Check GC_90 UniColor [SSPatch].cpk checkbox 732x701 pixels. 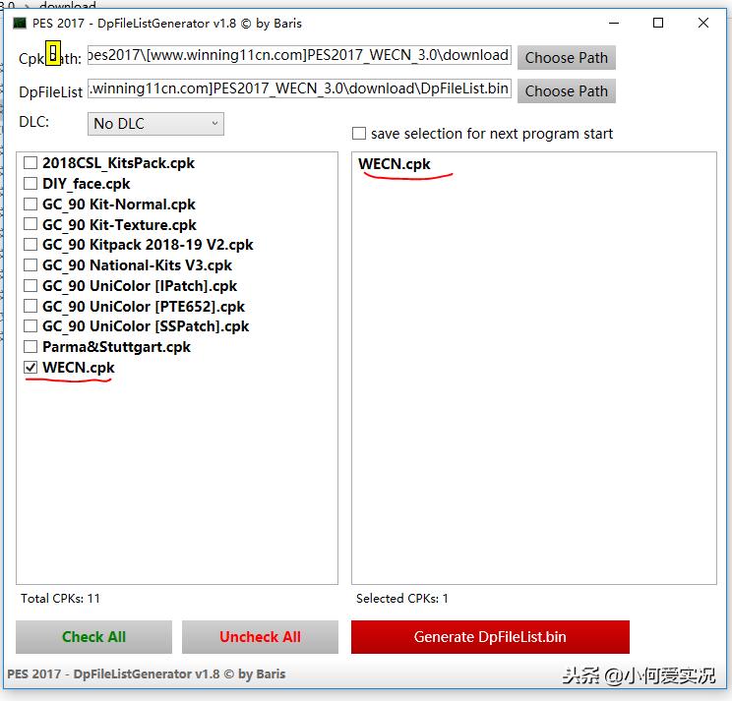tap(30, 326)
